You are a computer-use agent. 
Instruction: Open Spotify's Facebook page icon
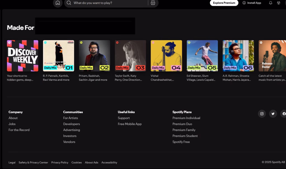click(x=283, y=114)
